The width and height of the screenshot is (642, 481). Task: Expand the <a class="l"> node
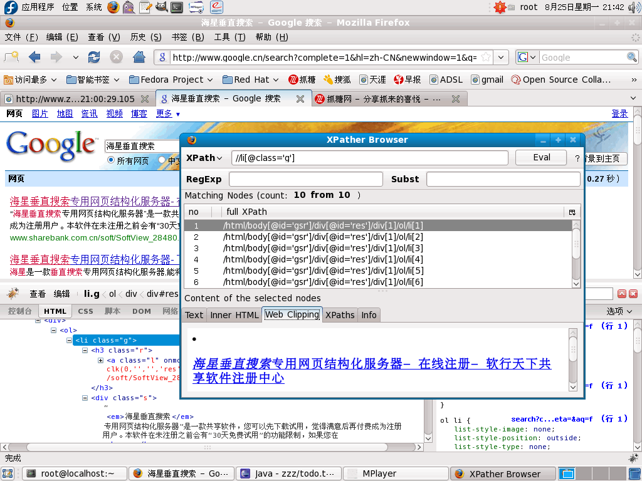[x=100, y=360]
